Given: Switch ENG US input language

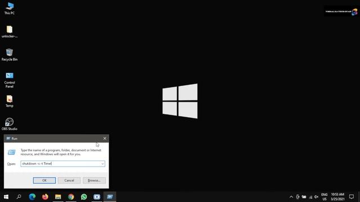Looking at the screenshot, I should 324,197.
